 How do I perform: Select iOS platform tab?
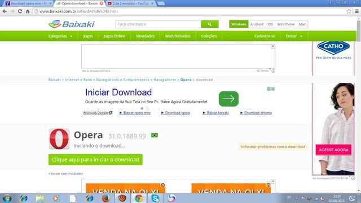[x=270, y=24]
